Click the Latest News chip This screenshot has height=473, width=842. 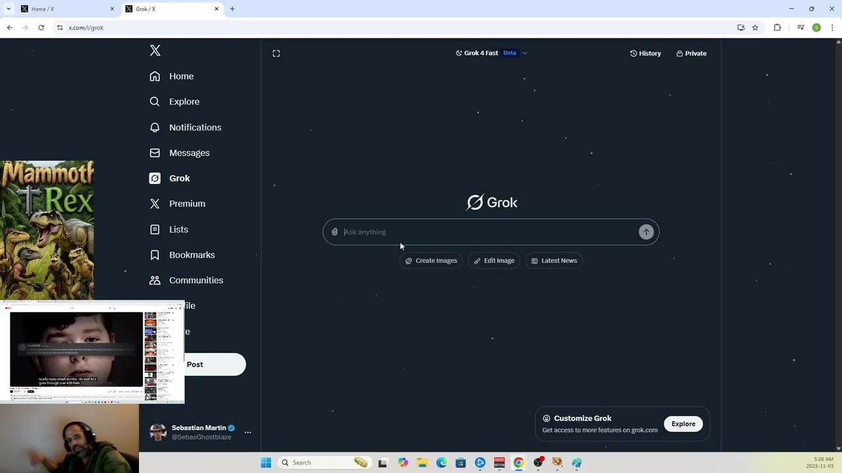554,261
